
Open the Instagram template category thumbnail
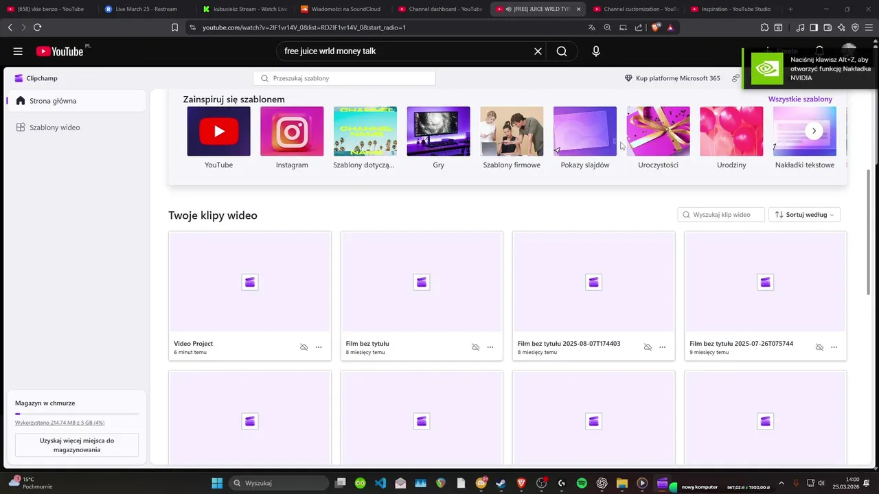[292, 131]
